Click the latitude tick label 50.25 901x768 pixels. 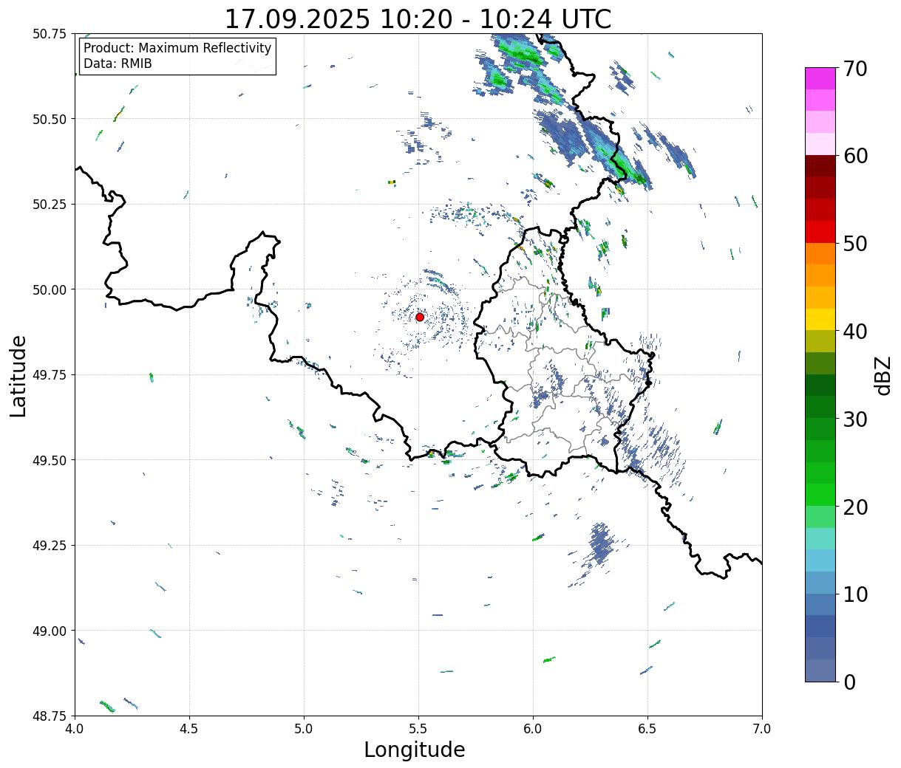(50, 205)
